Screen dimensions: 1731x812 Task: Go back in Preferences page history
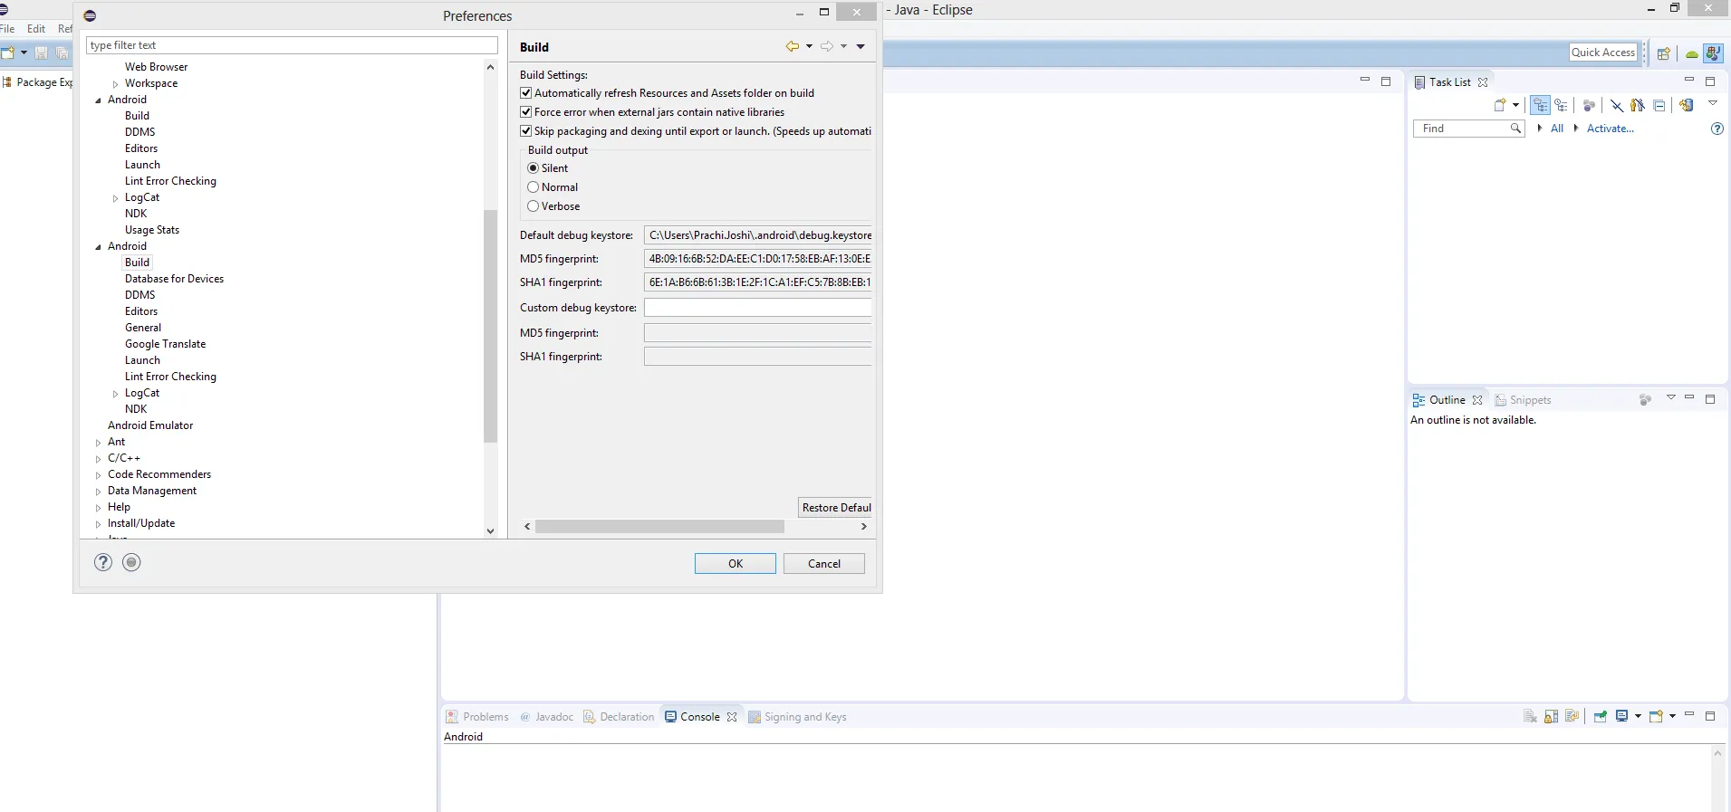click(x=793, y=46)
